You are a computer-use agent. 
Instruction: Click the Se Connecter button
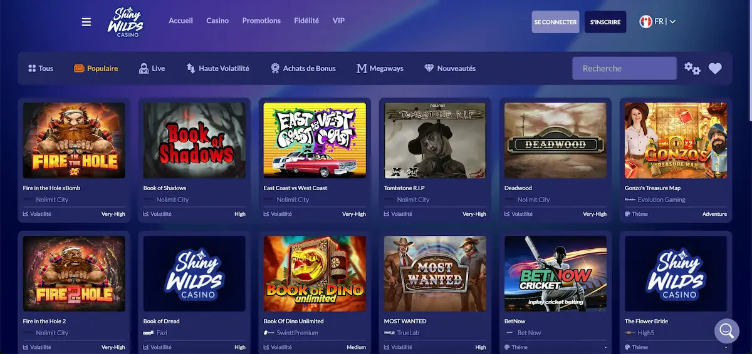coord(555,22)
